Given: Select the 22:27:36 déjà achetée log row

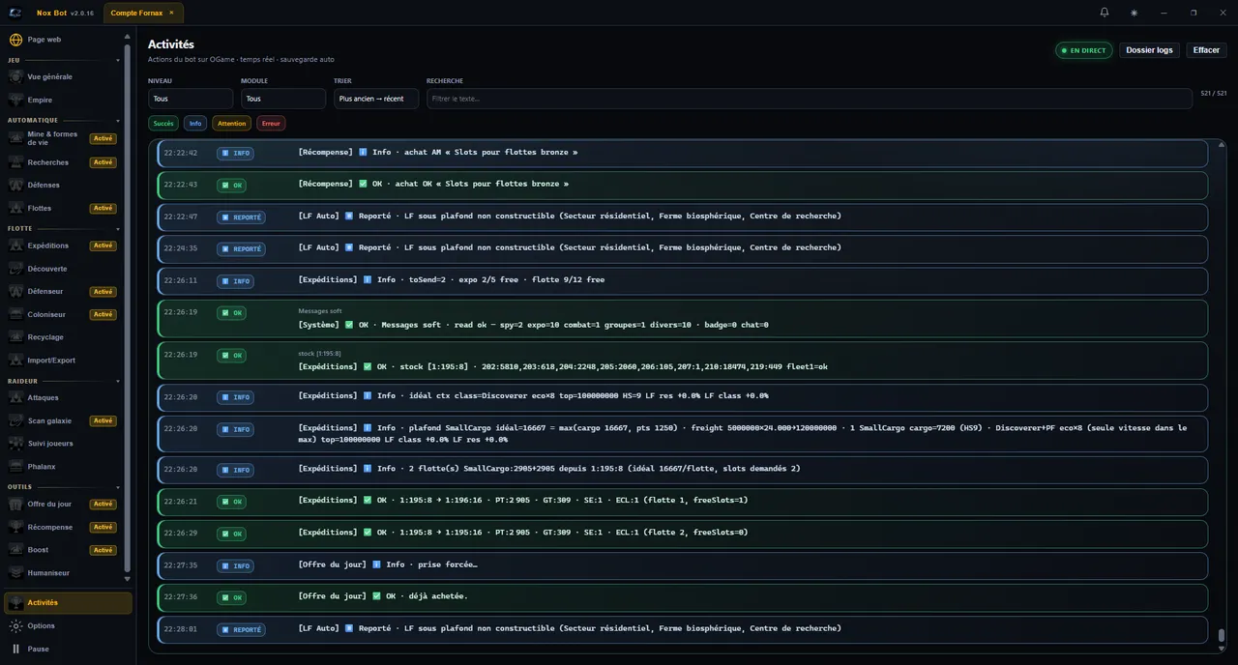Looking at the screenshot, I should [683, 597].
